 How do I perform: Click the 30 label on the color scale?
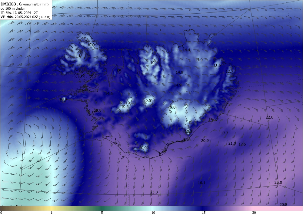pos(254,213)
